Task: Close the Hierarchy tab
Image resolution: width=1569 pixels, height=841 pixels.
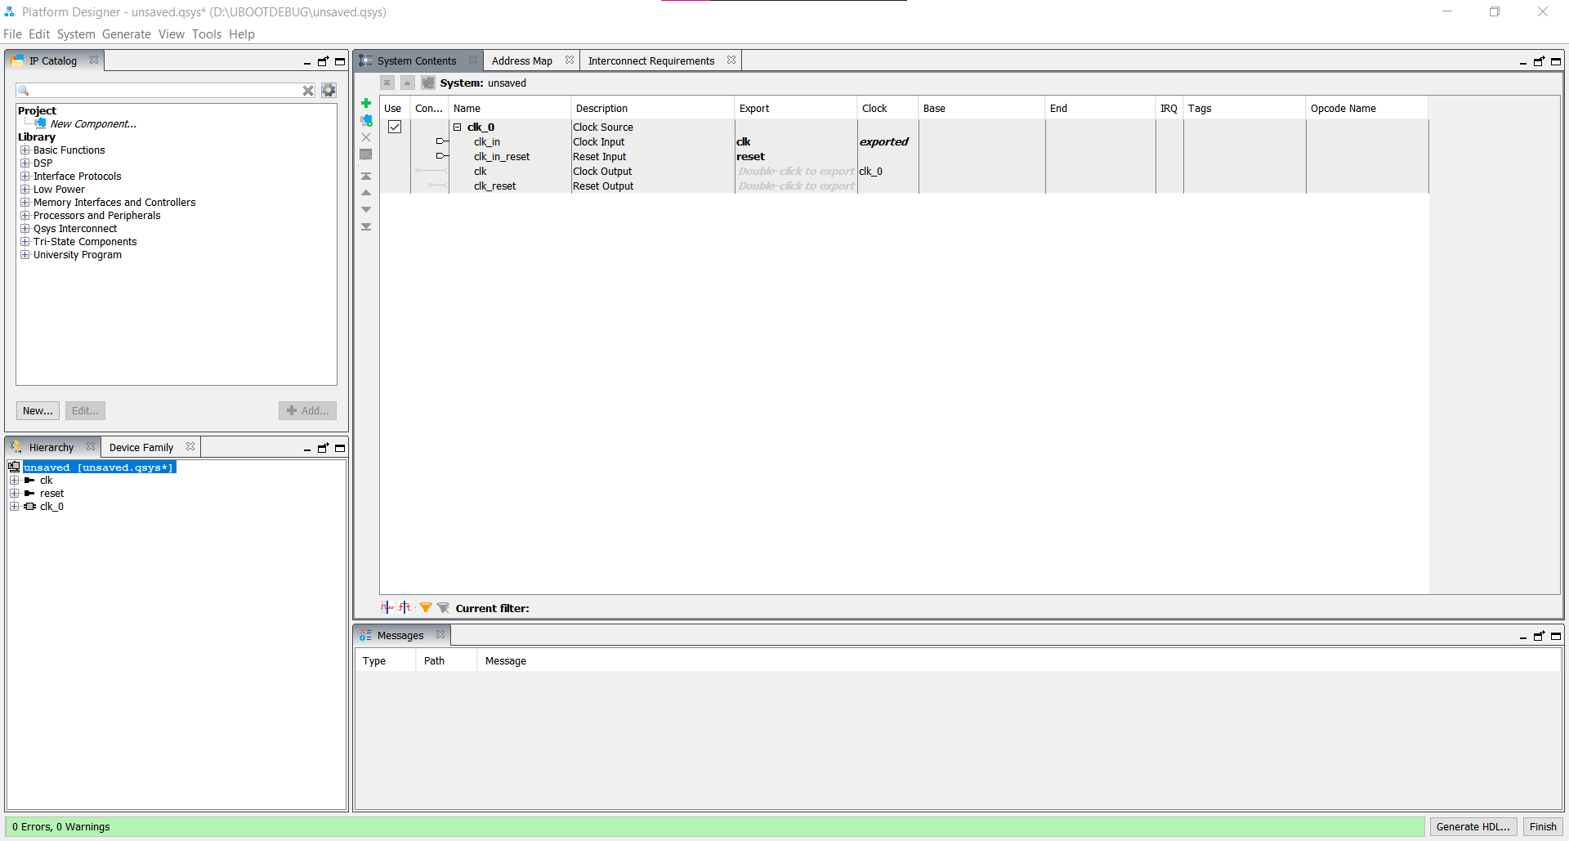Action: (91, 446)
